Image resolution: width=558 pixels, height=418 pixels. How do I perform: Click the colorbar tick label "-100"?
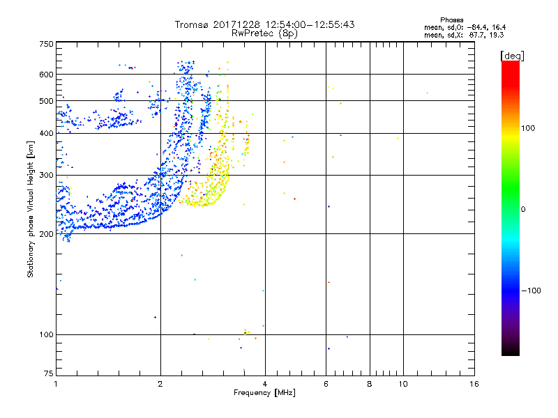coord(531,291)
